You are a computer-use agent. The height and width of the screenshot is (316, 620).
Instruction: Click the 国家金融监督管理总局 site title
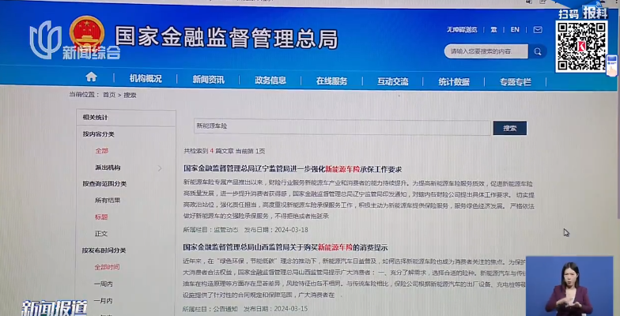[226, 38]
